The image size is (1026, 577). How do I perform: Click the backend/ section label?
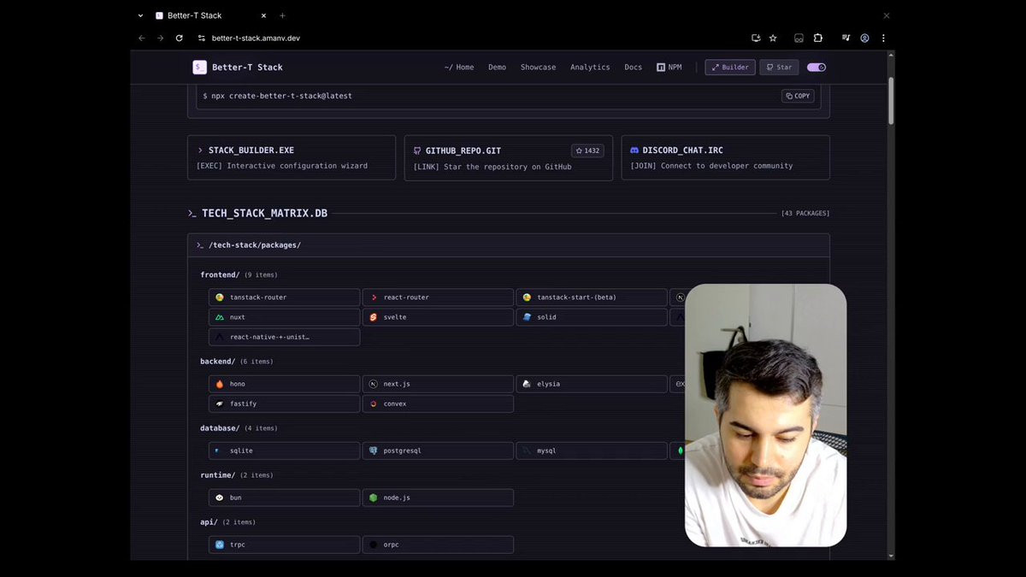(217, 361)
